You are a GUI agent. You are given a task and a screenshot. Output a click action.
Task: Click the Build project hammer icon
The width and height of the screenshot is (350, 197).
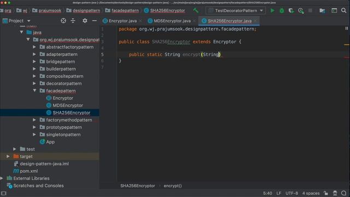tap(196, 10)
